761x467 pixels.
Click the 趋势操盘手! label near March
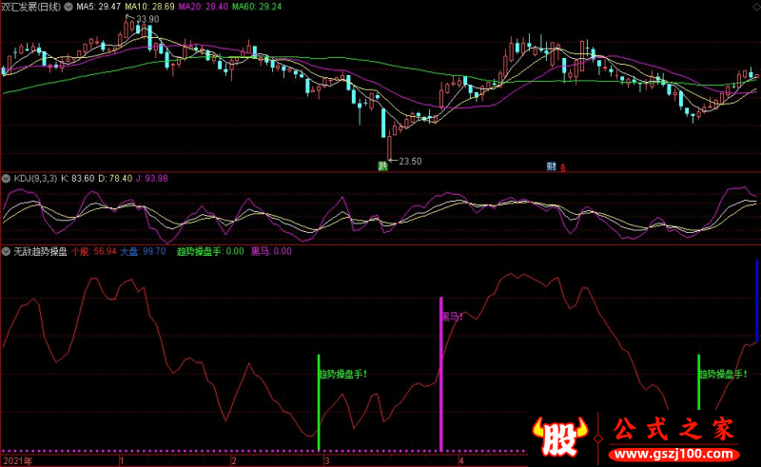click(x=343, y=375)
